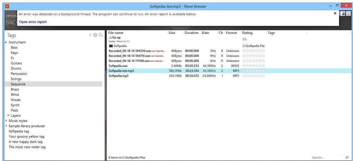
Task: Click the Locate link under Go up
Action: [112, 41]
